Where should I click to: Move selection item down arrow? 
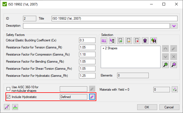165,57
